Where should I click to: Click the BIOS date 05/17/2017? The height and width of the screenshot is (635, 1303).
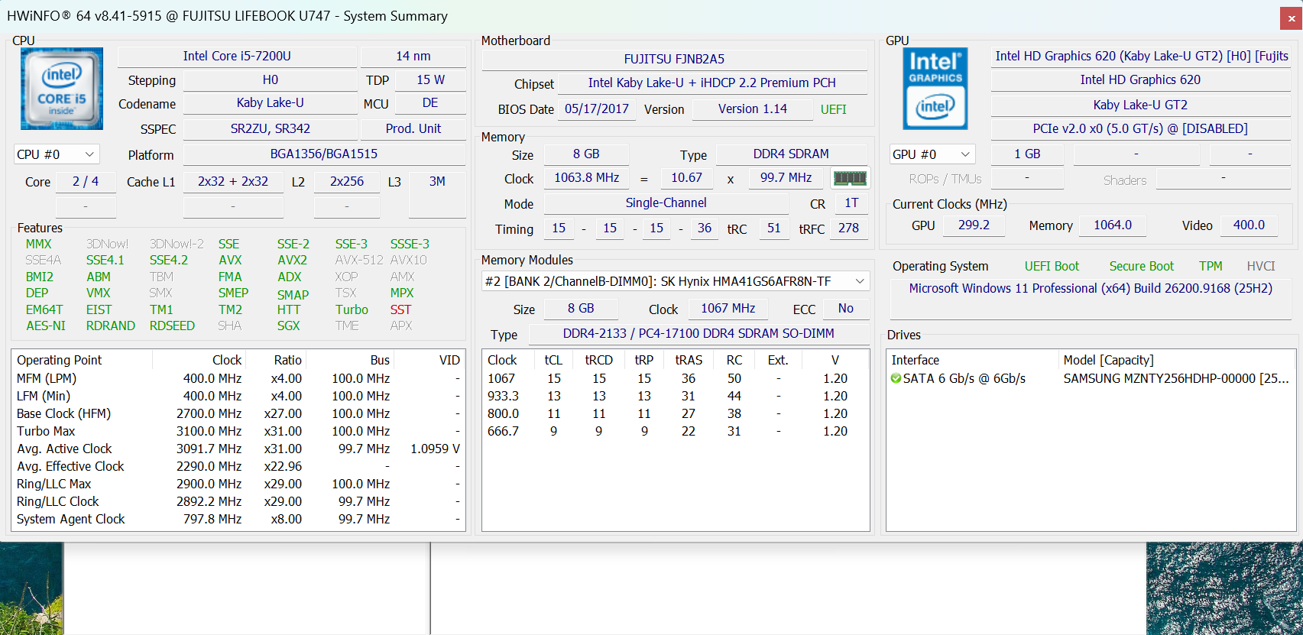tap(597, 109)
